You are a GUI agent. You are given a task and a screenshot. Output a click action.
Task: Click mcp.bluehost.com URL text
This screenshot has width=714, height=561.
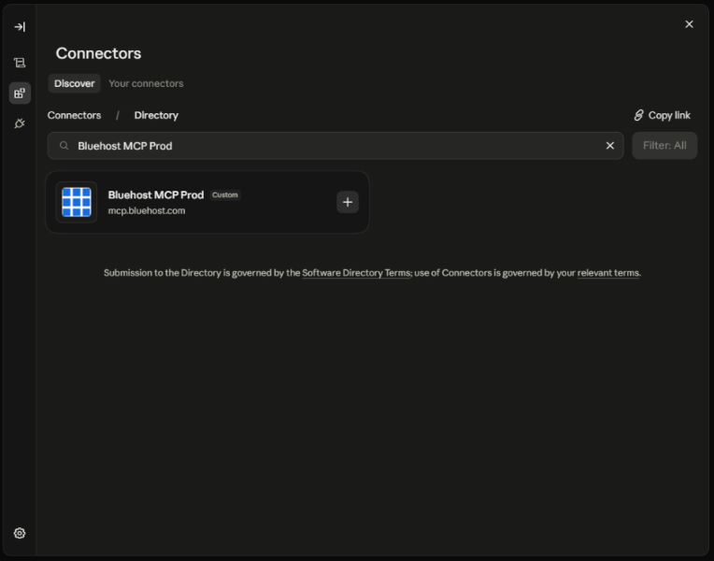[x=147, y=210]
